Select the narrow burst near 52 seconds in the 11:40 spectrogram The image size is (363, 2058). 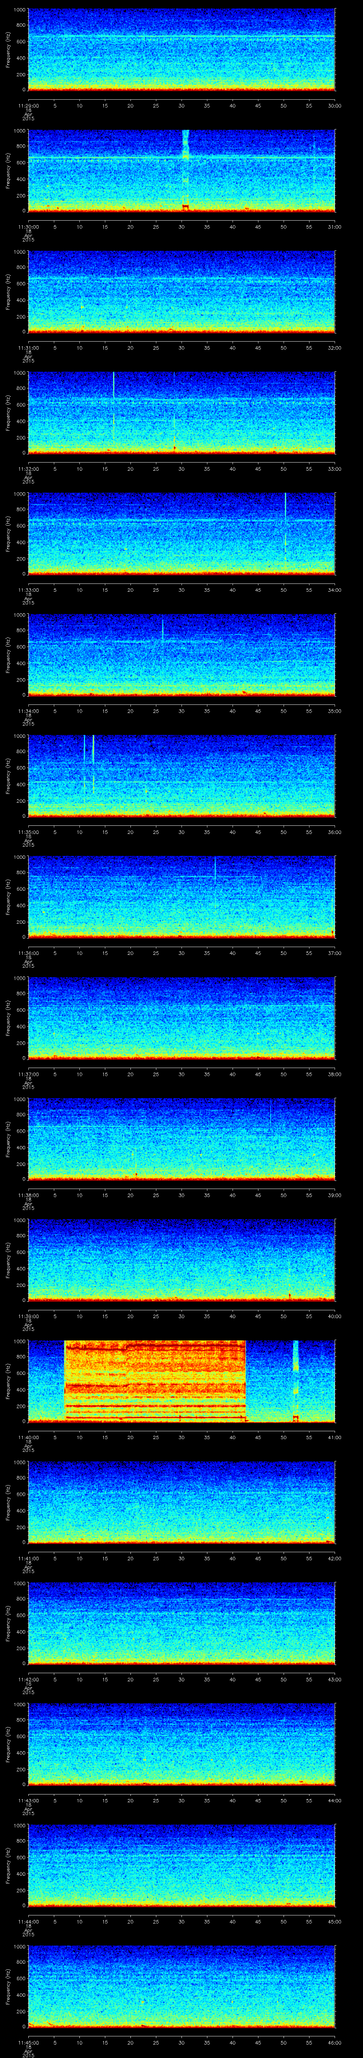pos(296,1381)
